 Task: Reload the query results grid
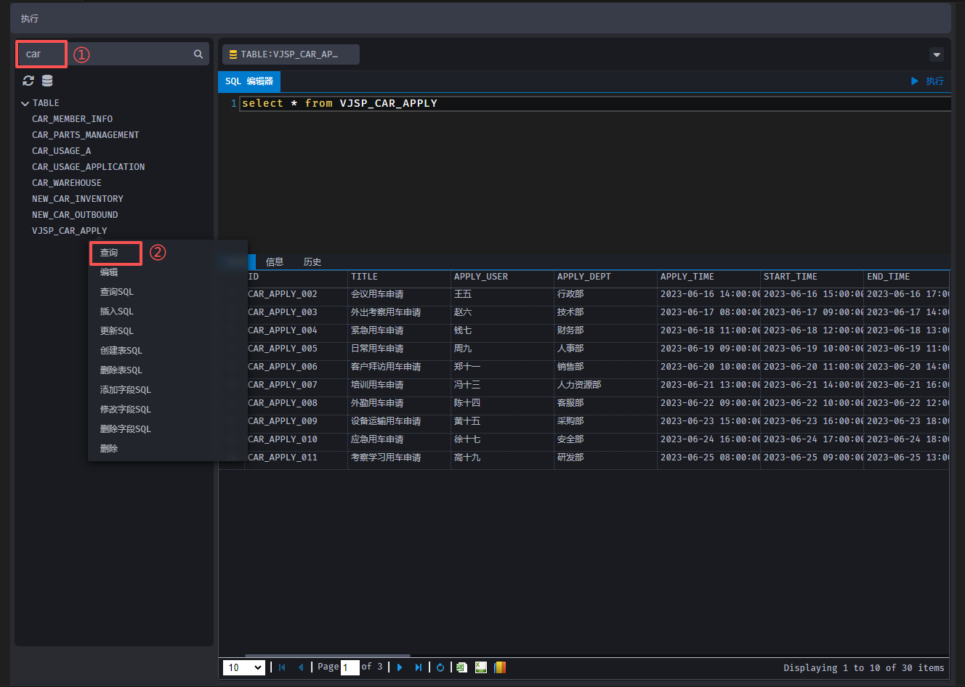pos(440,667)
